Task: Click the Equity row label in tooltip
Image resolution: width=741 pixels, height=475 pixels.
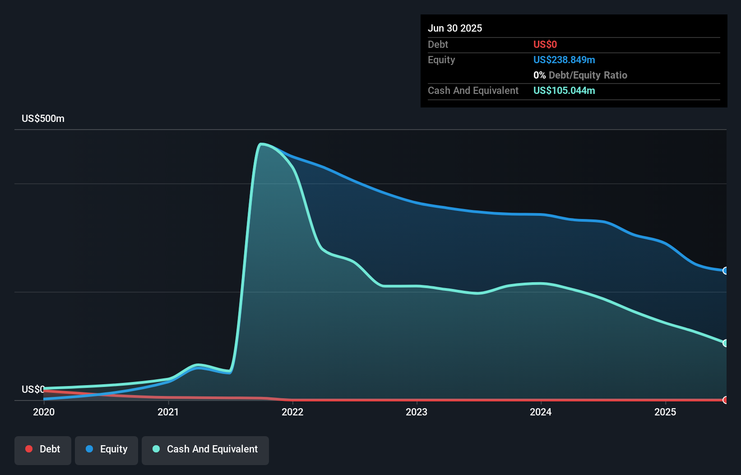Action: pos(441,60)
